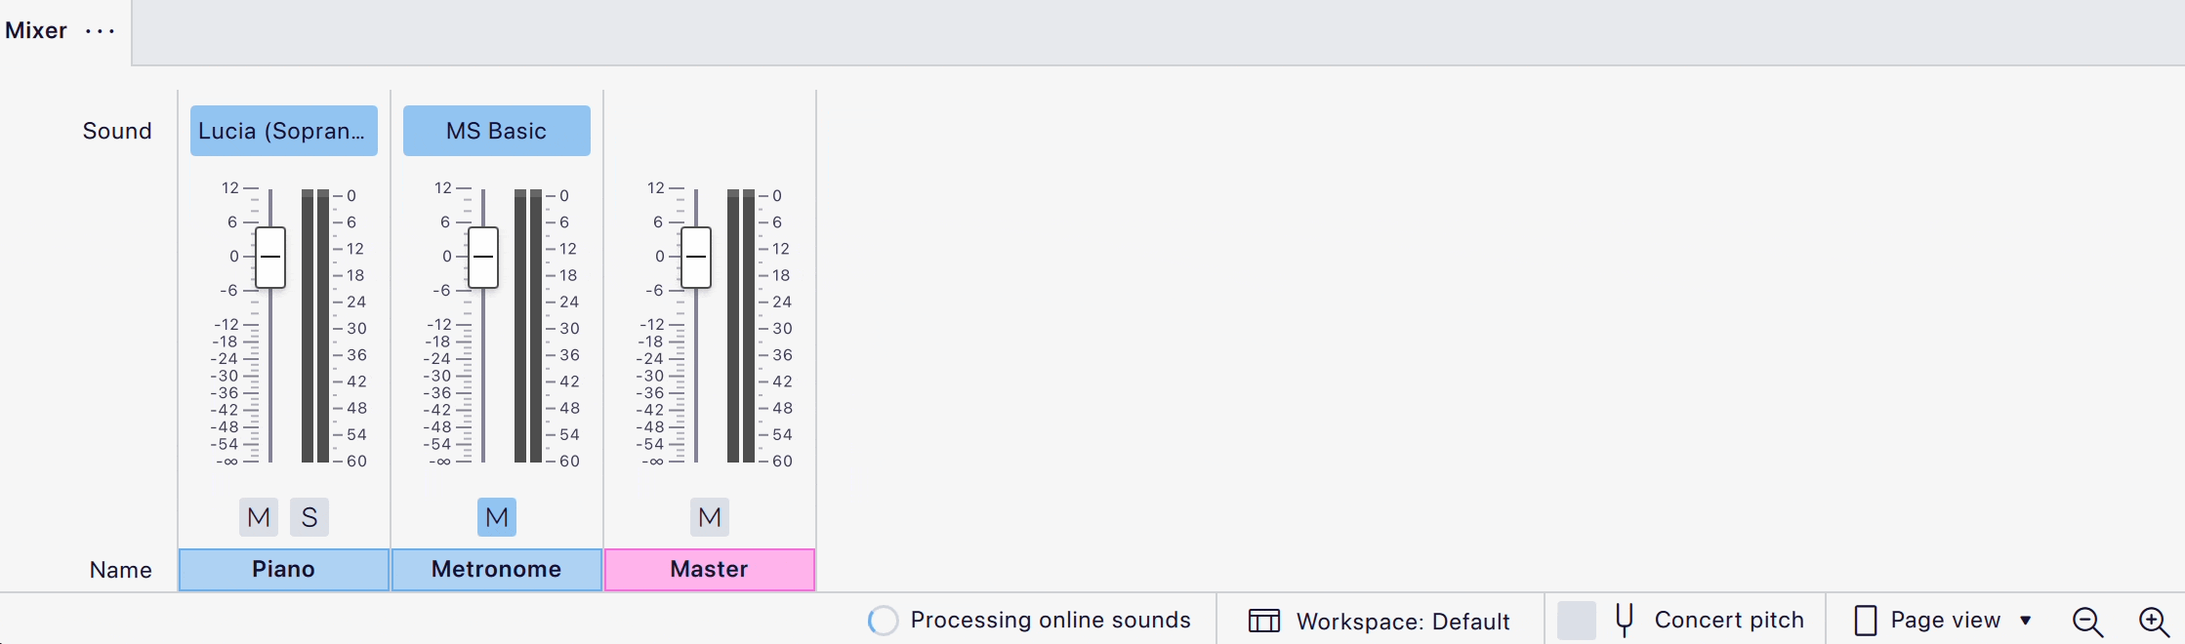Click Workspace: Default in the status bar
The image size is (2185, 644).
point(1401,620)
